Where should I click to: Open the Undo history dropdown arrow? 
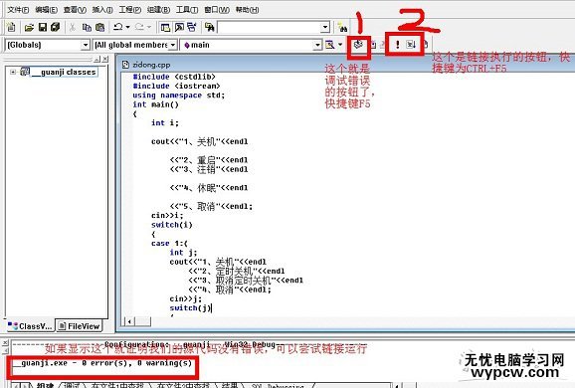pos(127,27)
